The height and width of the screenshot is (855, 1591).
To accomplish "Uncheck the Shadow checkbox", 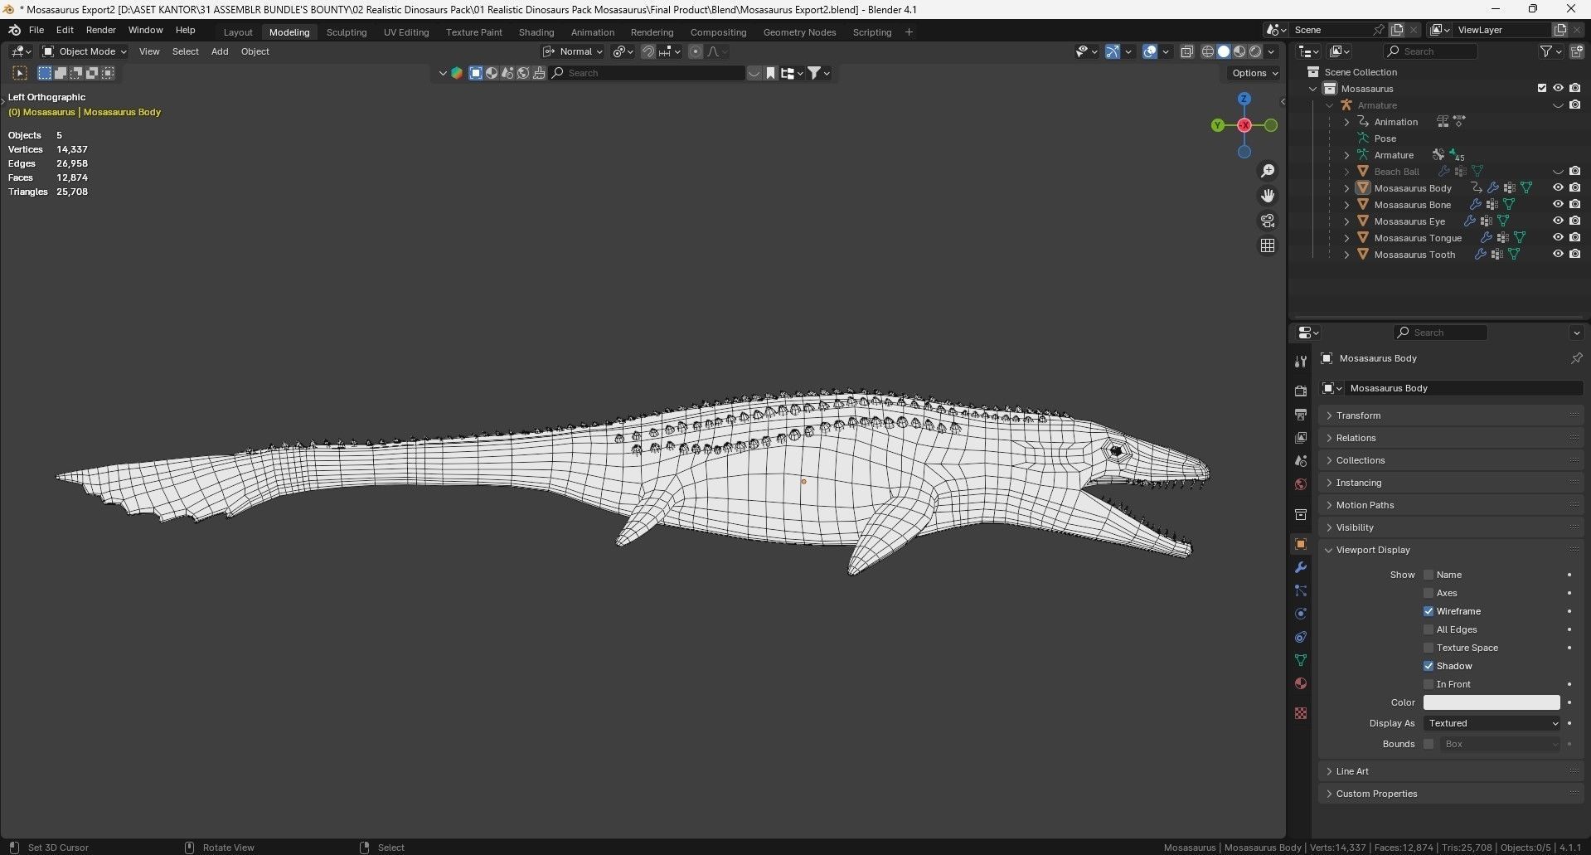I will click(x=1429, y=666).
